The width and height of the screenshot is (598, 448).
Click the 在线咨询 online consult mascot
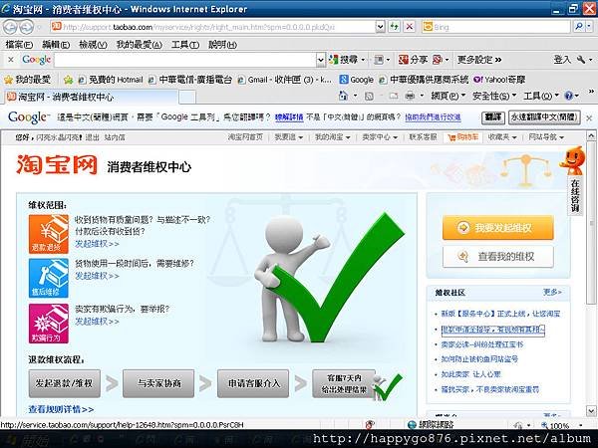[574, 181]
